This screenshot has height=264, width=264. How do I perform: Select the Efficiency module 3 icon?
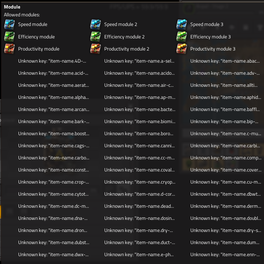pyautogui.click(x=181, y=37)
